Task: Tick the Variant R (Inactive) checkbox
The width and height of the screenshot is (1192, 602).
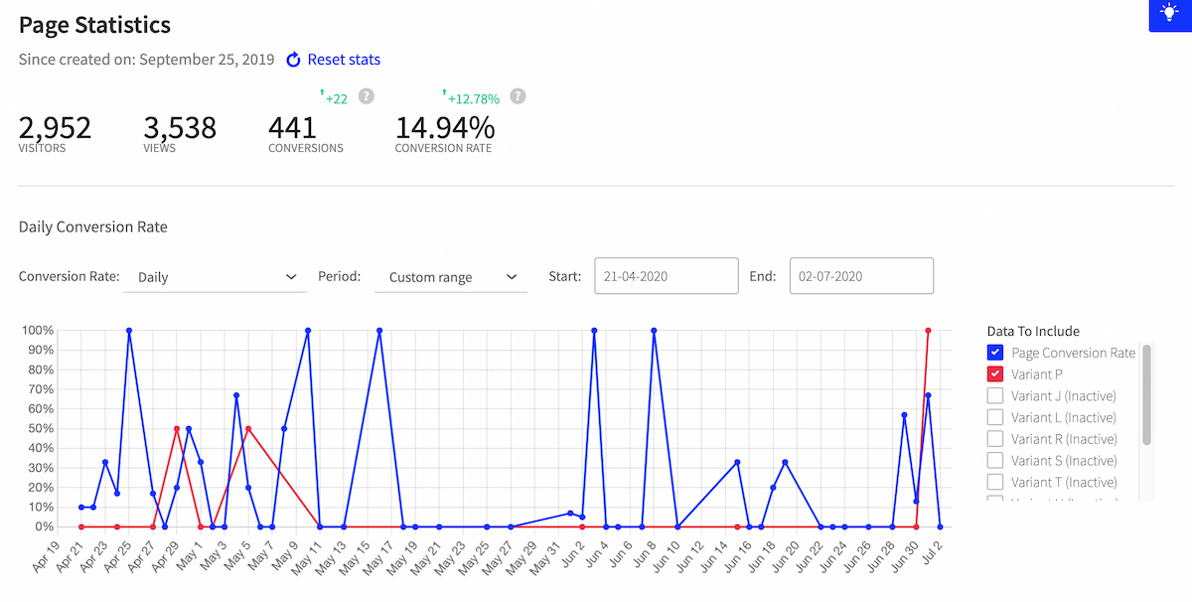Action: click(995, 439)
